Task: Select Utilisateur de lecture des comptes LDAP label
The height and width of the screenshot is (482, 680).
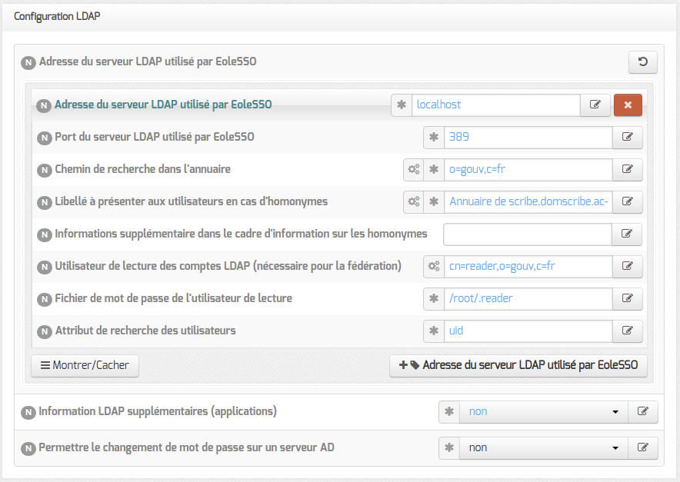Action: 228,266
